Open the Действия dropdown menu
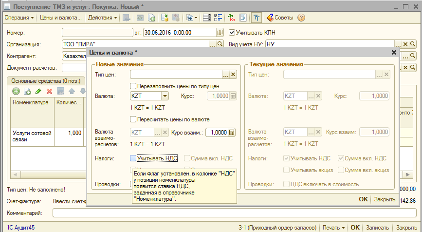 pyautogui.click(x=102, y=18)
